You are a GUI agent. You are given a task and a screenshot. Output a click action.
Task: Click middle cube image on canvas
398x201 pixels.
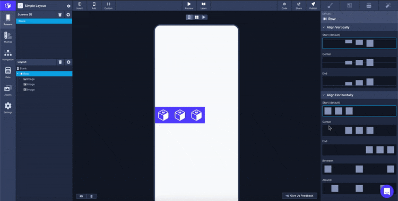click(180, 115)
